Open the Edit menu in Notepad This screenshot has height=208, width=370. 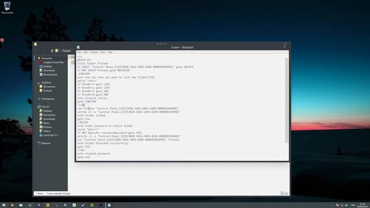(x=86, y=52)
